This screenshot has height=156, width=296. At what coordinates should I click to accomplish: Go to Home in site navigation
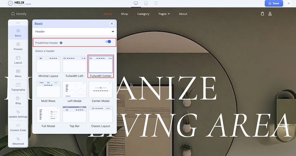108,14
